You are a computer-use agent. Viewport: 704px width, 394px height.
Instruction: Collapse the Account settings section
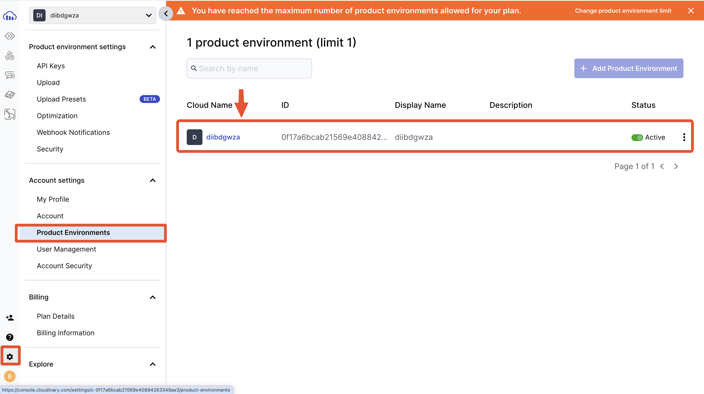(x=153, y=180)
